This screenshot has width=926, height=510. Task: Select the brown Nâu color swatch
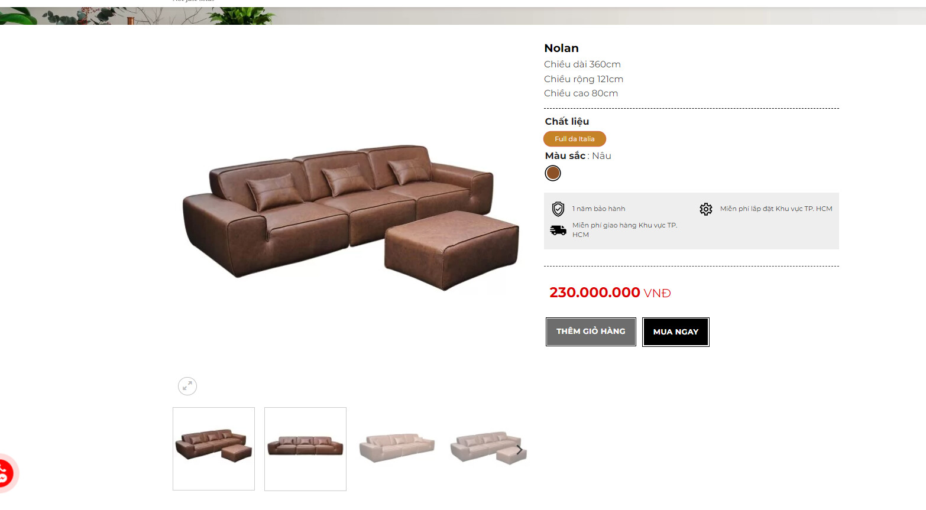(x=553, y=173)
